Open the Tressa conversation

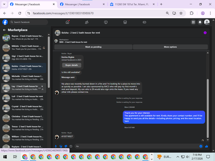click(24, 128)
